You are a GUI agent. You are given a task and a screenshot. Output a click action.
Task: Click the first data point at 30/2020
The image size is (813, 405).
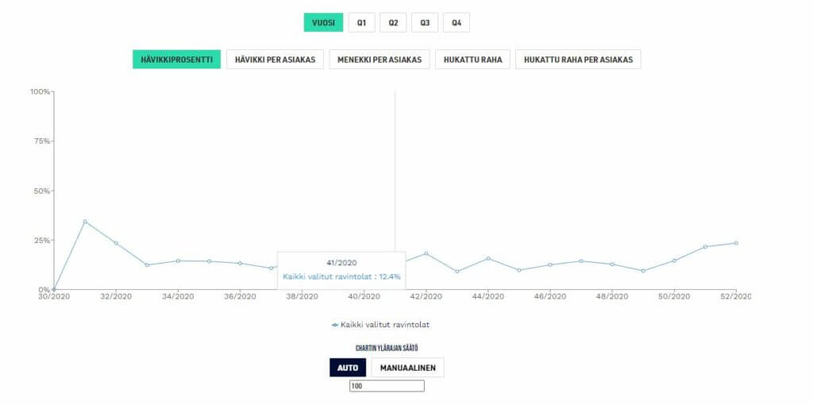[x=54, y=289]
